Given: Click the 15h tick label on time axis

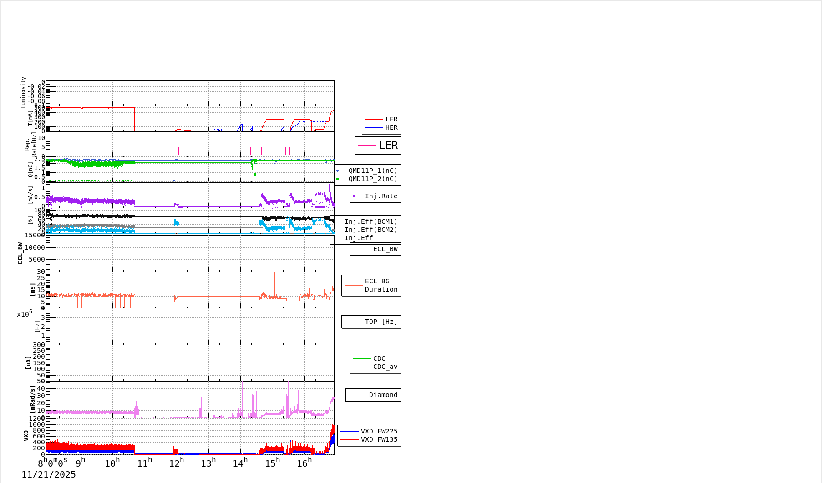Looking at the screenshot, I should tap(272, 463).
